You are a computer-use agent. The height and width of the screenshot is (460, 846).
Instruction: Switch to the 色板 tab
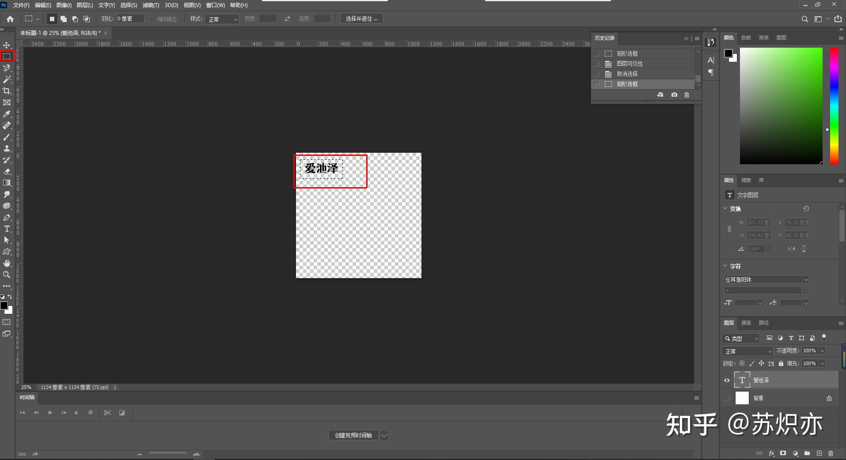click(x=746, y=38)
